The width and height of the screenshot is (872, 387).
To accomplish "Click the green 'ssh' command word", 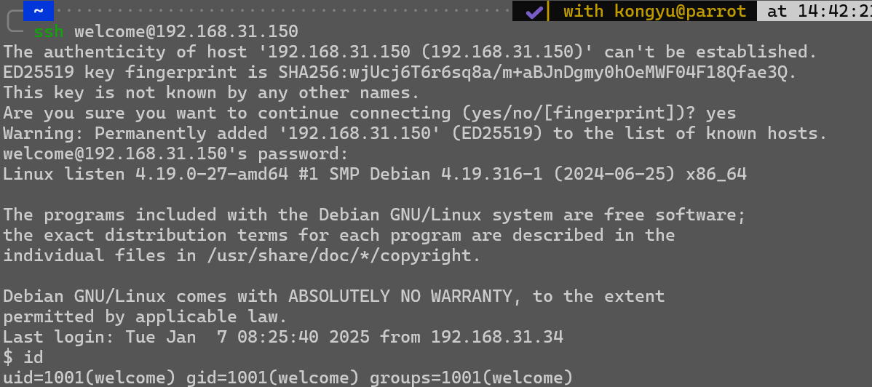I will 49,31.
